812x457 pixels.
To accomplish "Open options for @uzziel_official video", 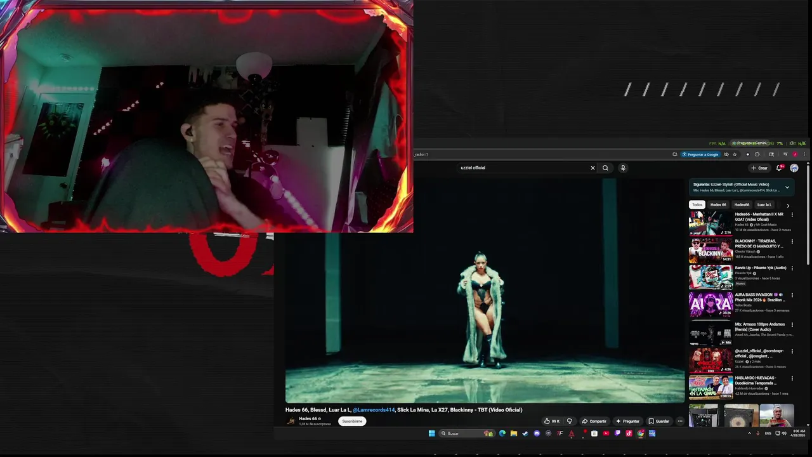I will click(x=792, y=351).
